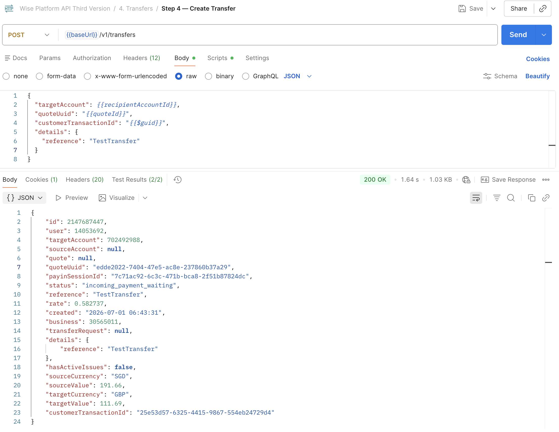The height and width of the screenshot is (432, 559).
Task: Open response Cookies (1) tab
Action: [41, 180]
